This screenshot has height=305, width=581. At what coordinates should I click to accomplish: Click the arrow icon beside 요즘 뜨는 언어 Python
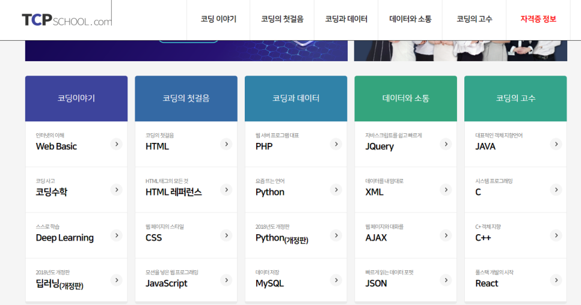pos(336,190)
